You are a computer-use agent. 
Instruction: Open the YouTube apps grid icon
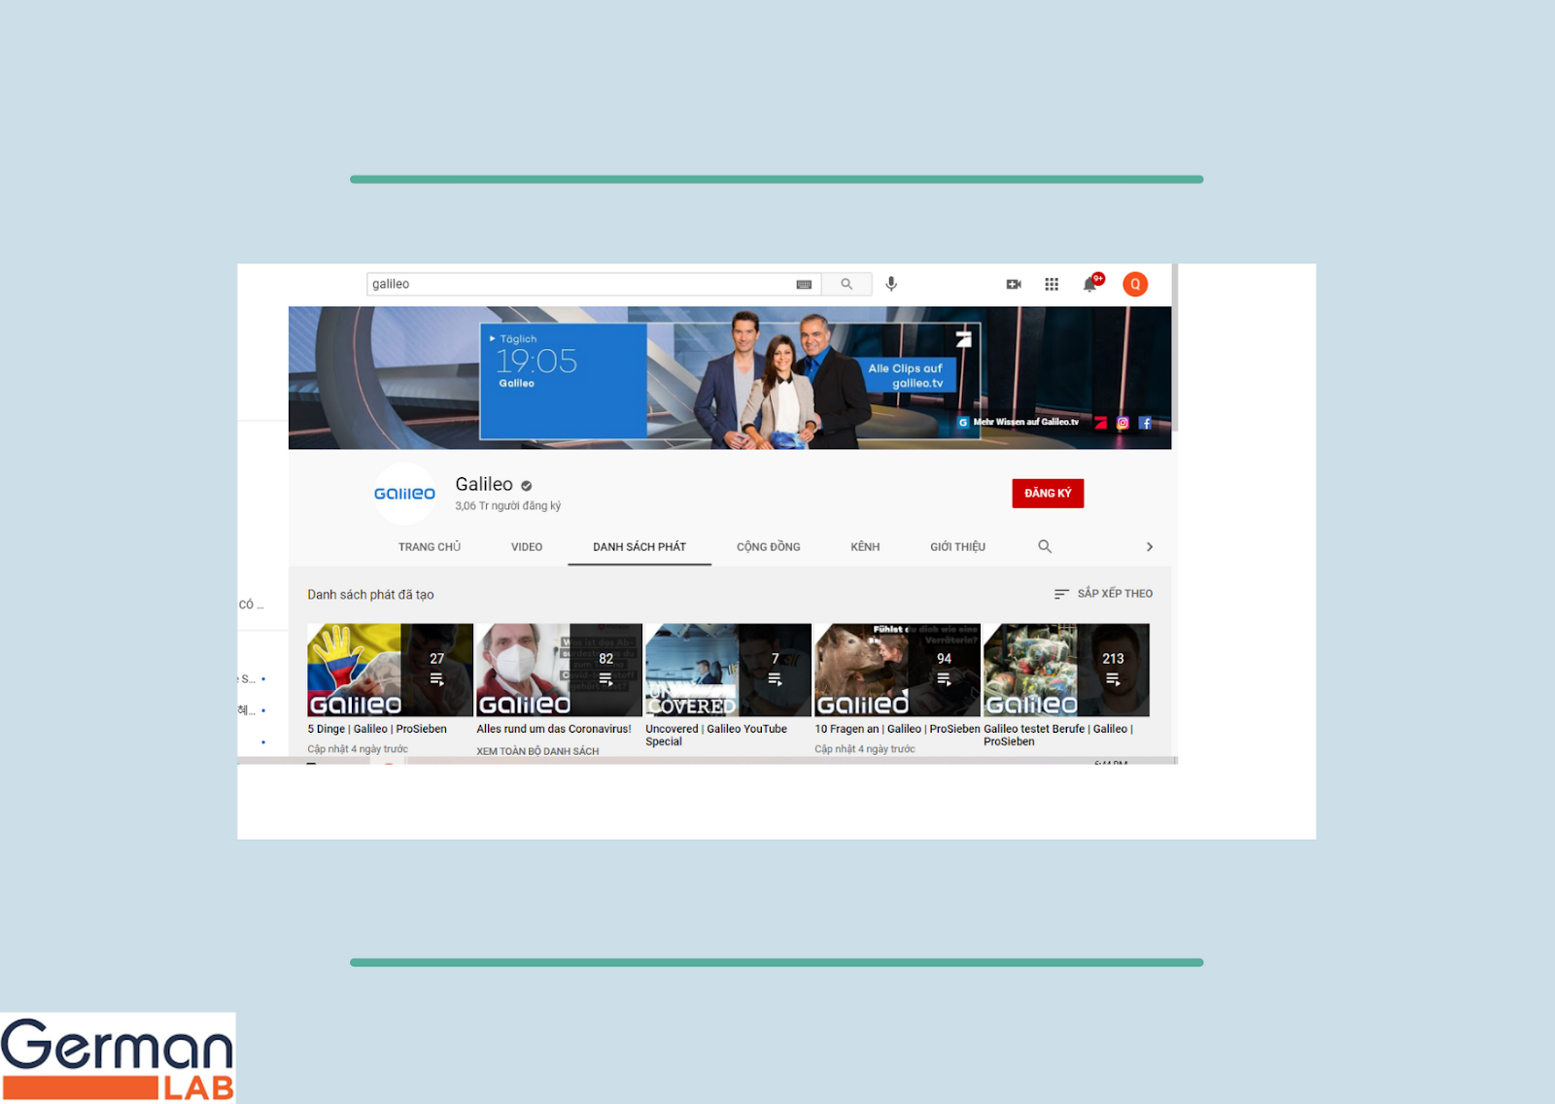[1052, 284]
